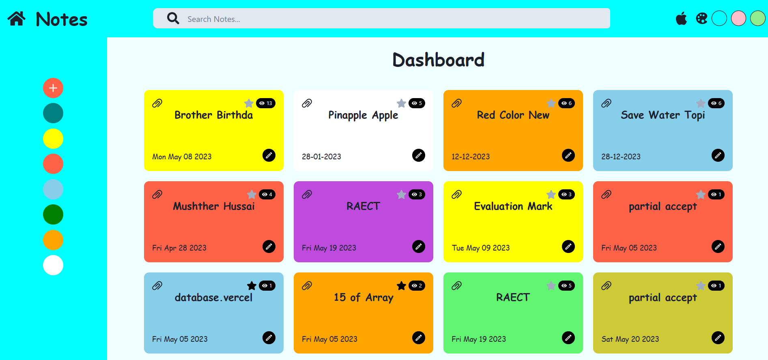
Task: Select the pink theme color circle
Action: (738, 19)
